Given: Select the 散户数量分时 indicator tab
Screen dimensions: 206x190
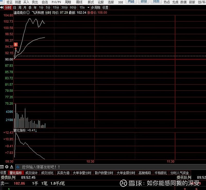Looking at the screenshot, I should 104,173.
